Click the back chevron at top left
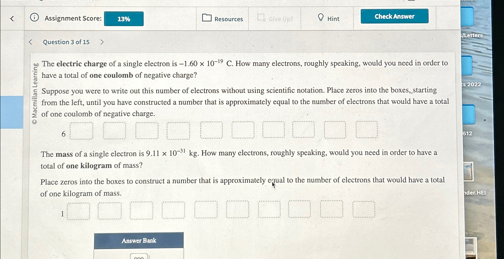 coord(11,19)
